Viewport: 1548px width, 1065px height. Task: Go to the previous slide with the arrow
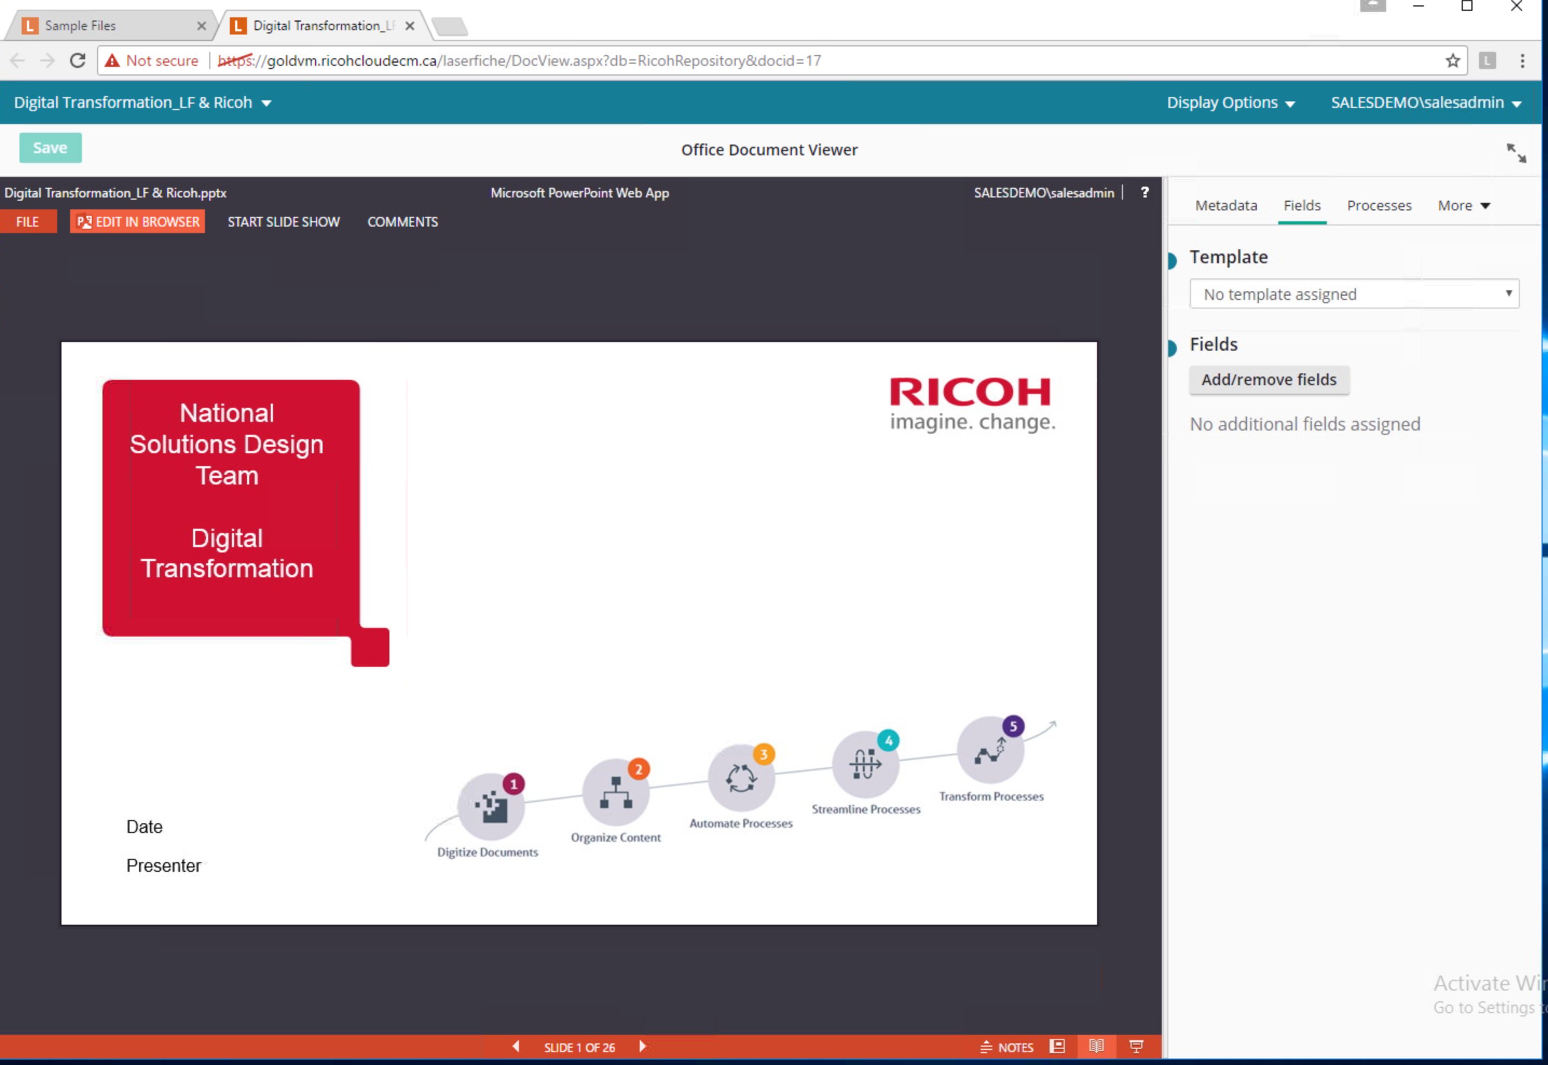tap(516, 1046)
